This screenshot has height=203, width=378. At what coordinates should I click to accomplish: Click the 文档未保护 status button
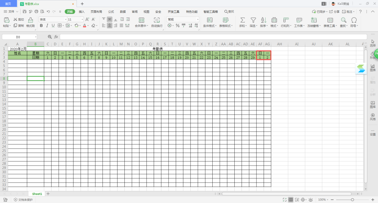coord(23,200)
